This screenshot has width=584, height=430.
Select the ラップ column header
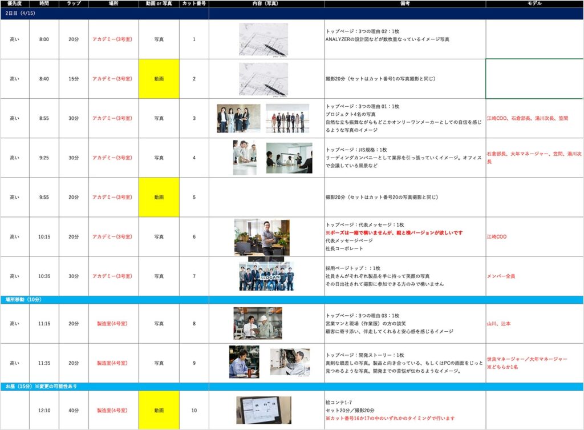[73, 4]
